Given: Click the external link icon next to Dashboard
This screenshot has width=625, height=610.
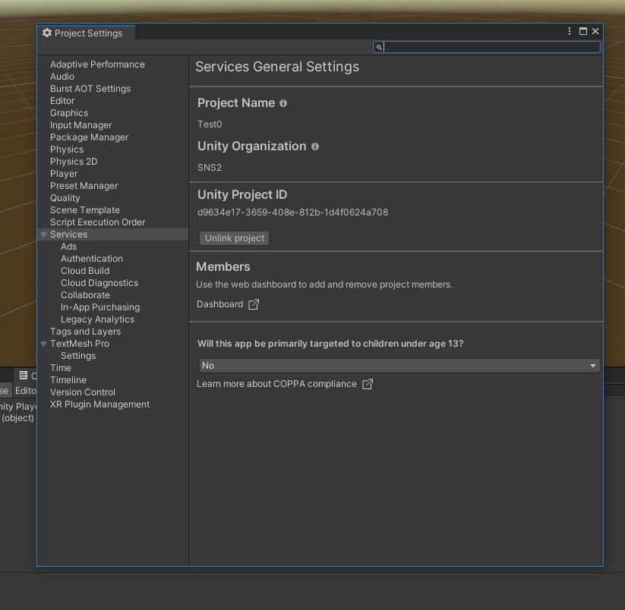Looking at the screenshot, I should click(x=254, y=303).
